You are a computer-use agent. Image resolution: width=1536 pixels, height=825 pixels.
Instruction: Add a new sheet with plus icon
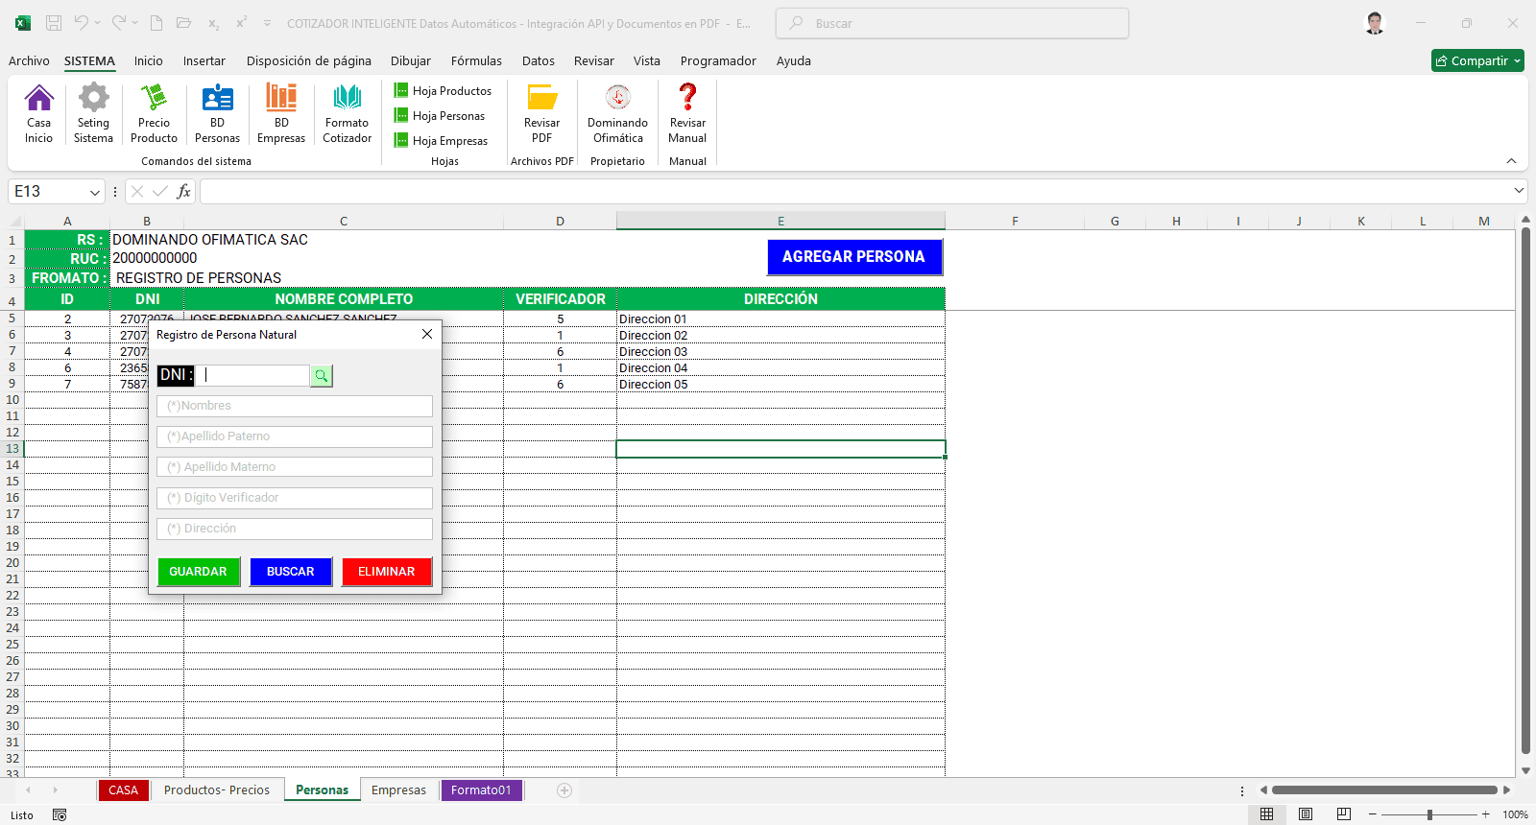[x=564, y=790]
